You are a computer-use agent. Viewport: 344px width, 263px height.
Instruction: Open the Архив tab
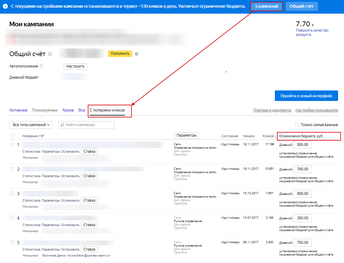click(68, 110)
